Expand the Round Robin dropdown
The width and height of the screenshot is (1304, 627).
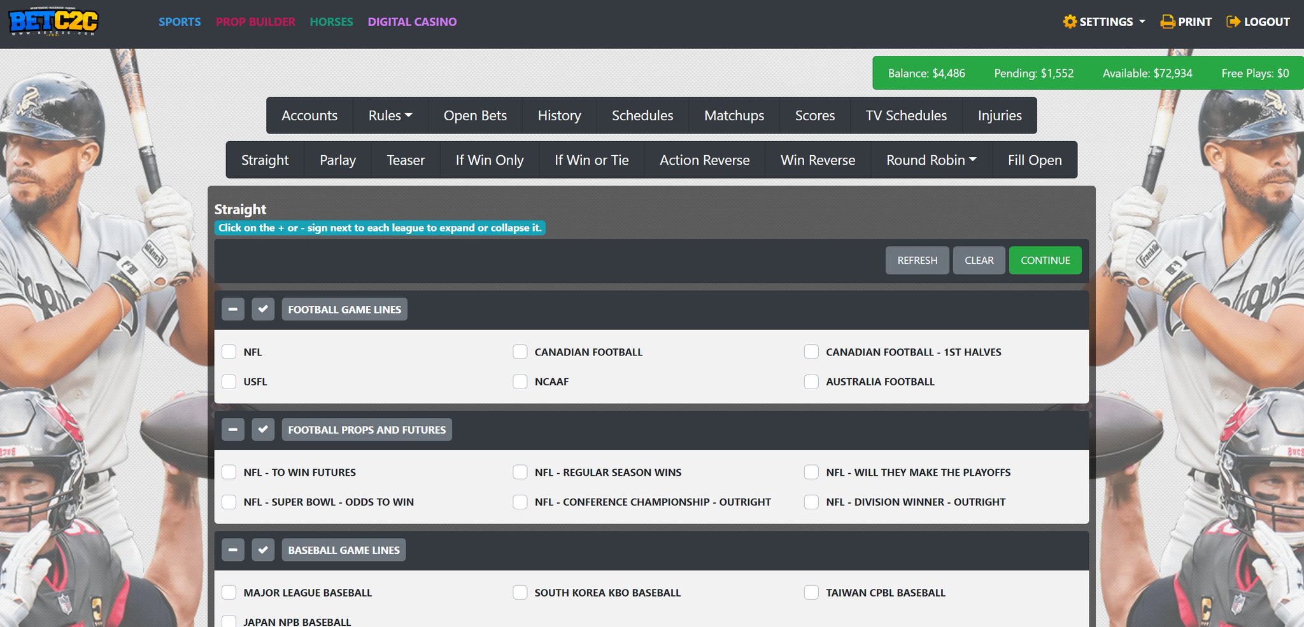tap(932, 160)
